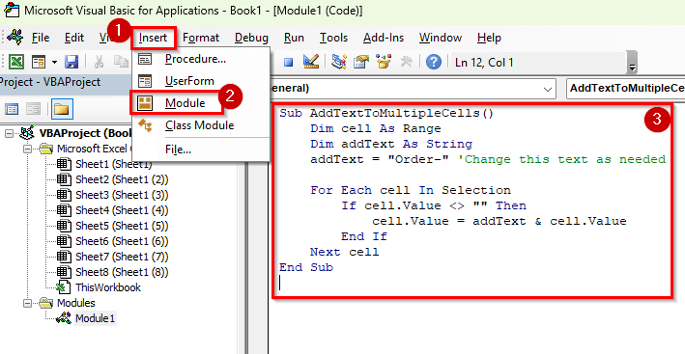This screenshot has height=354, width=685.
Task: Open Object Browser toolbar icon
Action: tap(384, 62)
